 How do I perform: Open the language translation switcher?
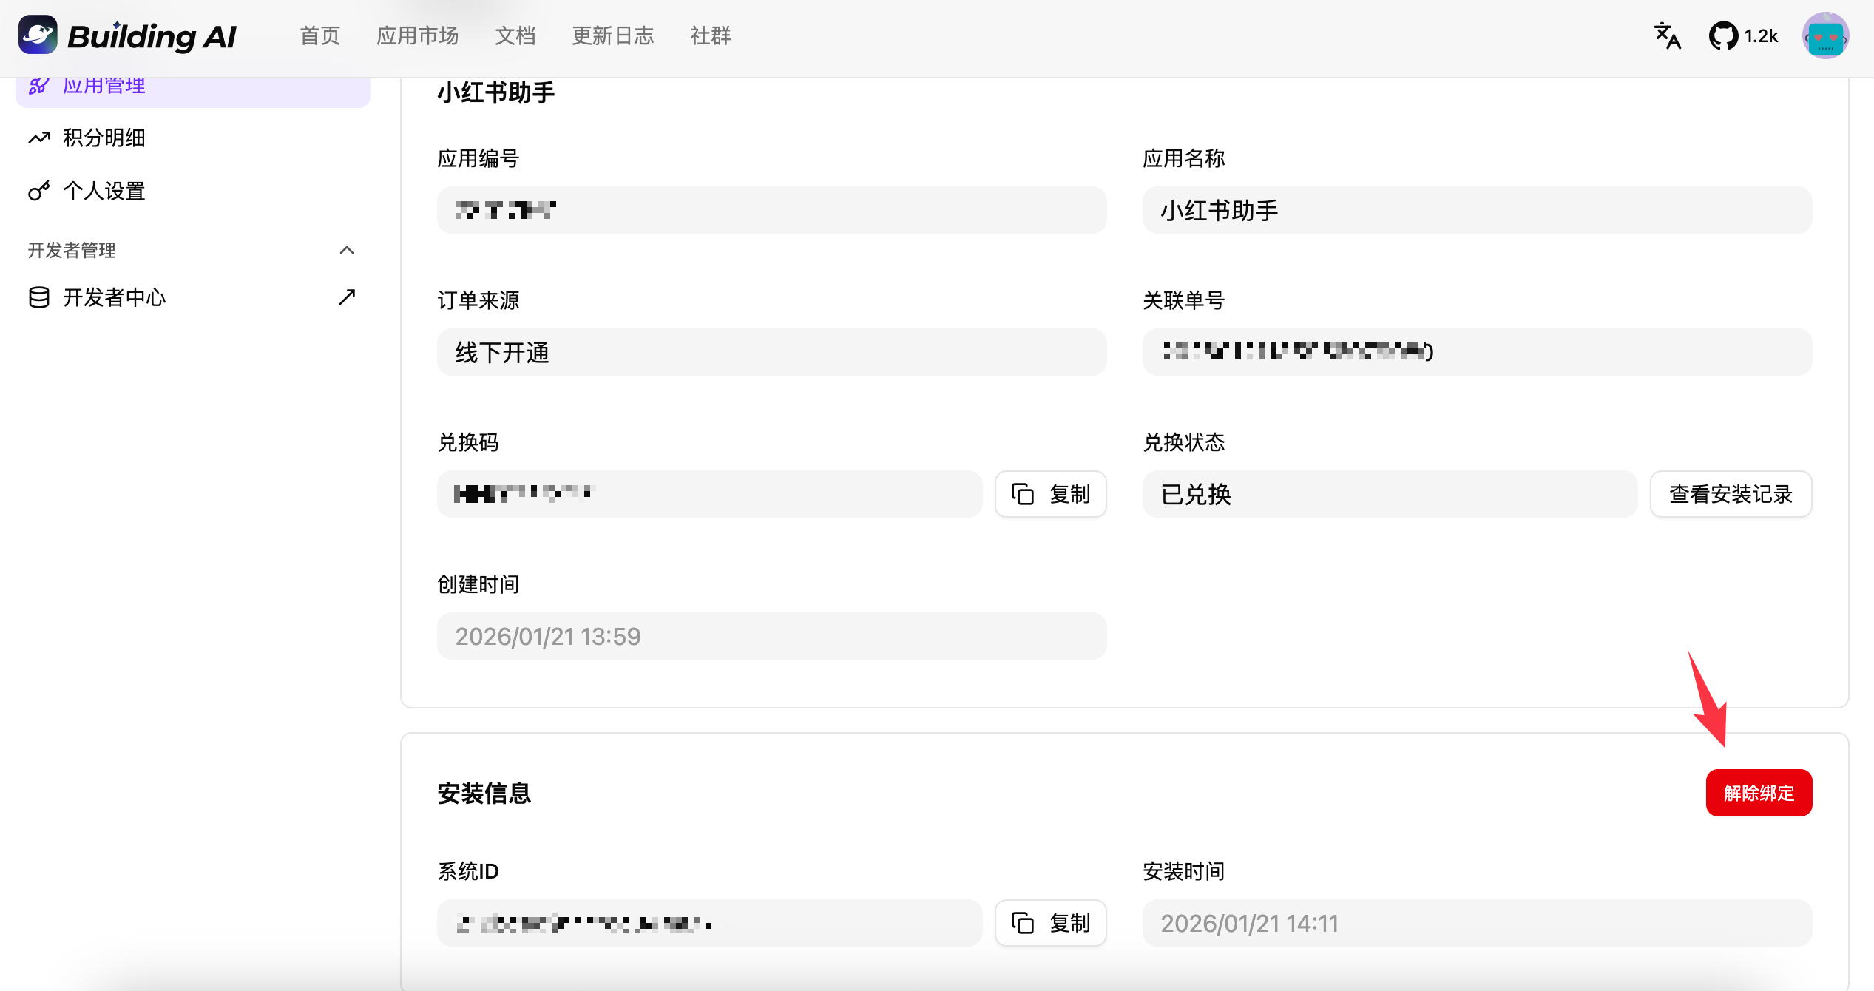click(x=1667, y=35)
